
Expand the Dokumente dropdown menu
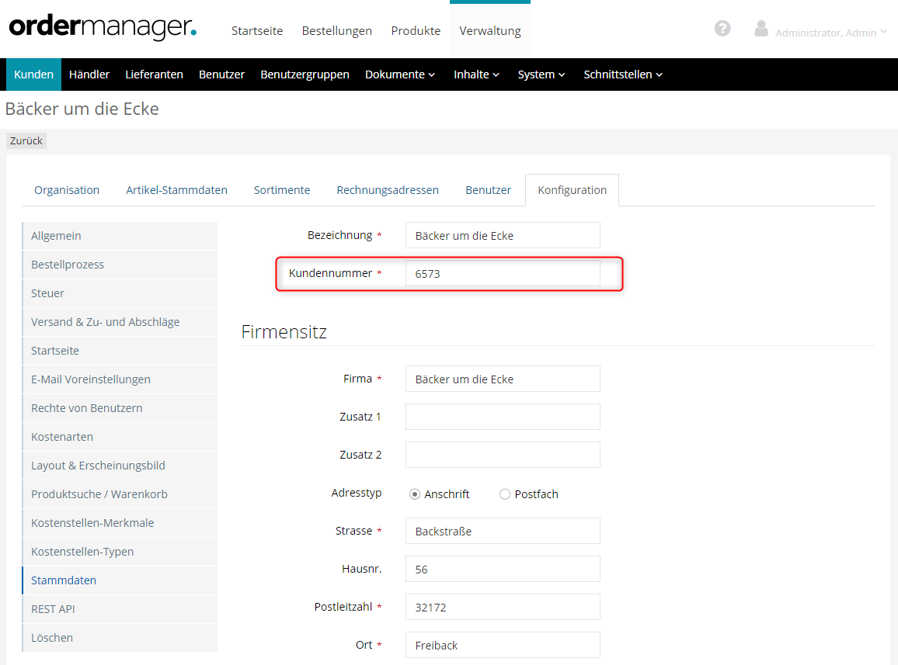click(x=400, y=74)
